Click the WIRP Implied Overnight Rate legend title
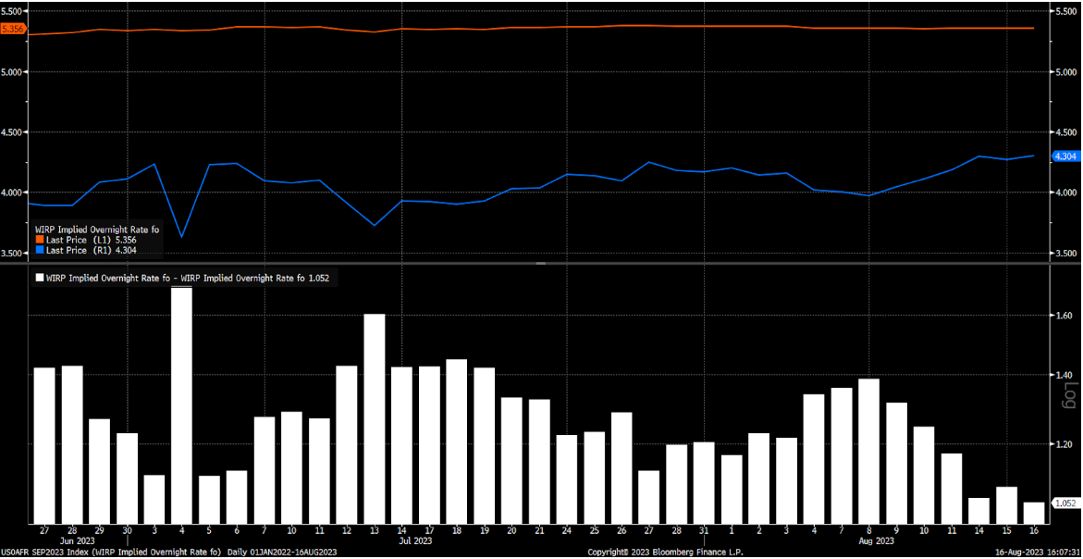Screen dimensions: 1083x559 (97, 229)
